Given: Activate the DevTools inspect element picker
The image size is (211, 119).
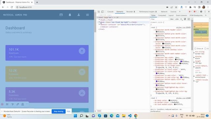Looking at the screenshot, I should pyautogui.click(x=99, y=12).
